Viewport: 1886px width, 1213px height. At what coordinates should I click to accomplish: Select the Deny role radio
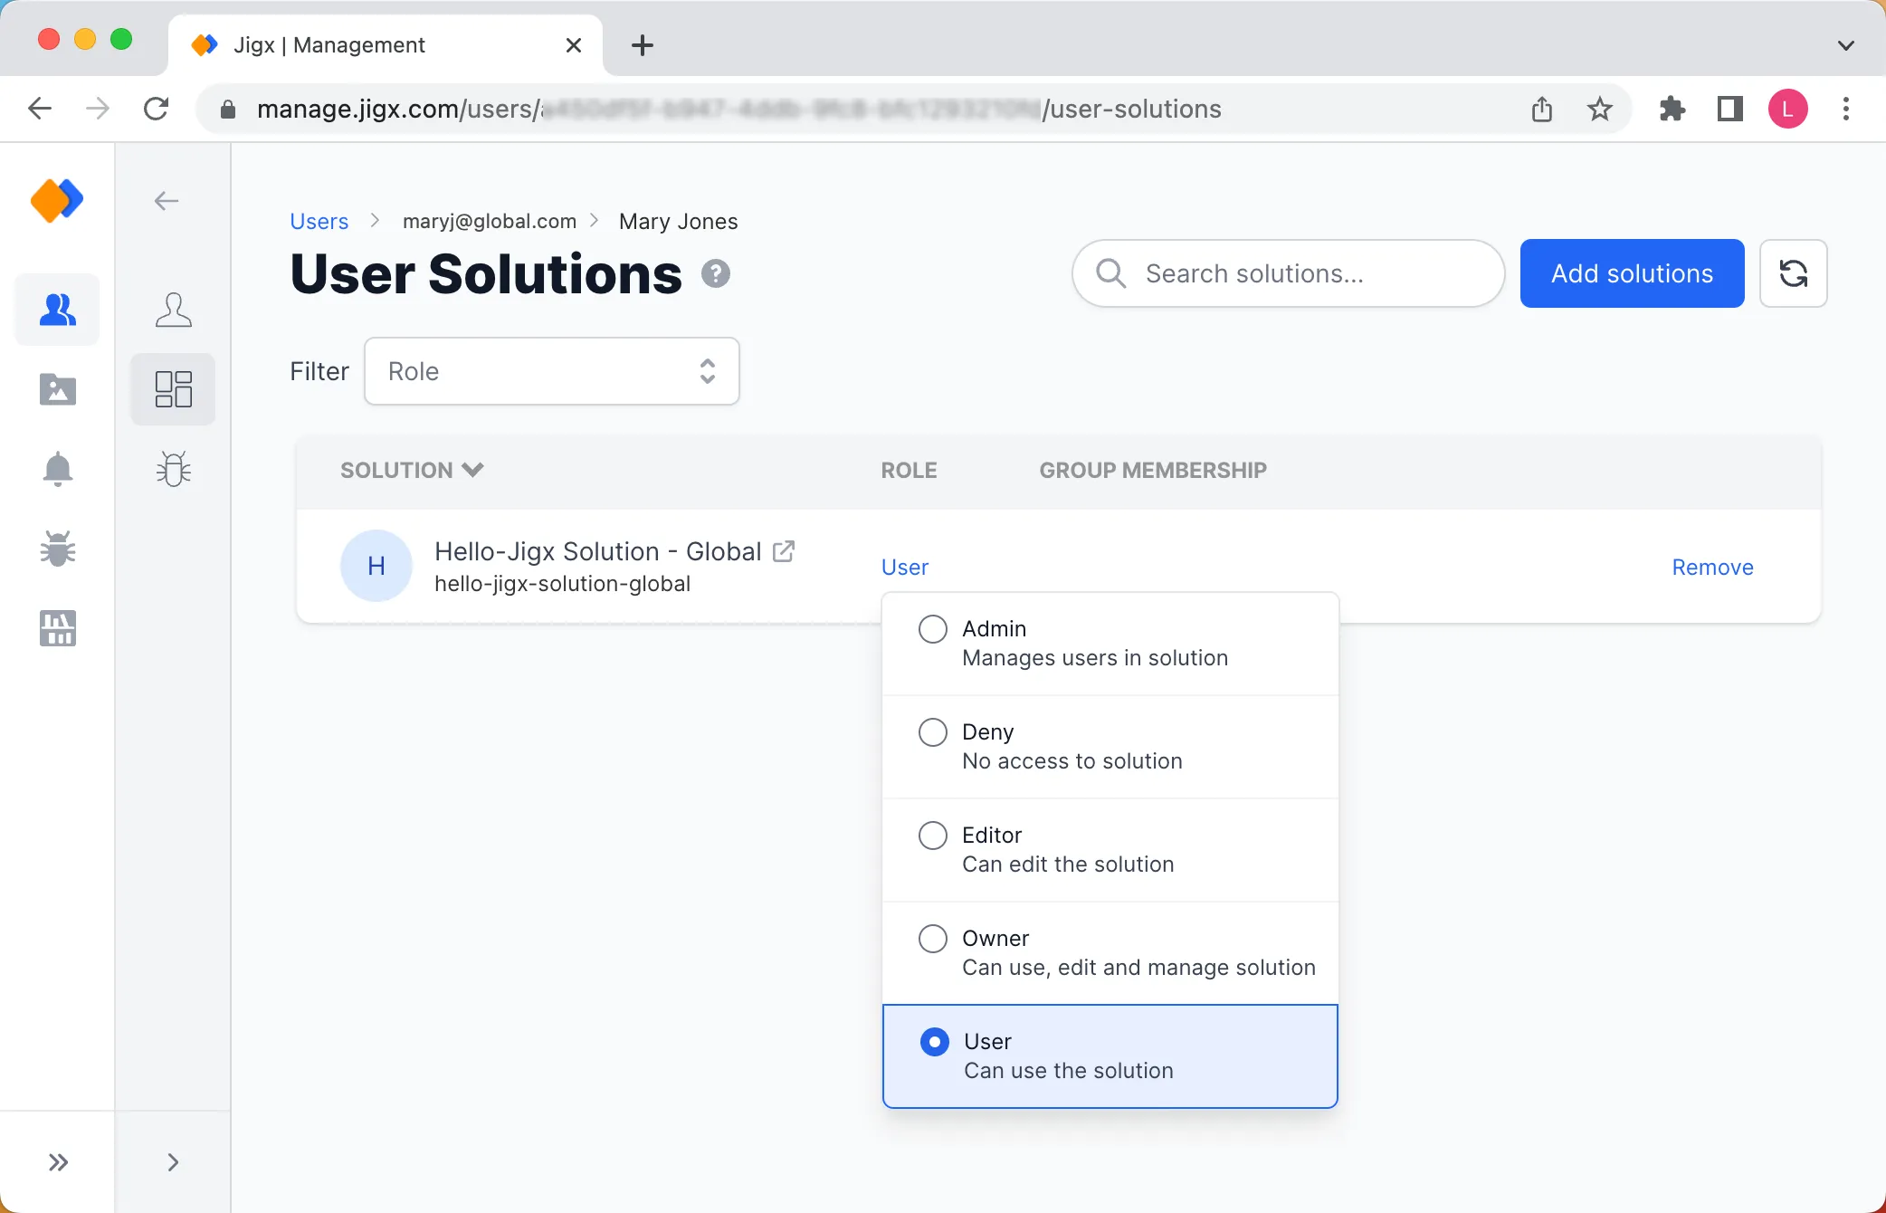click(x=933, y=731)
